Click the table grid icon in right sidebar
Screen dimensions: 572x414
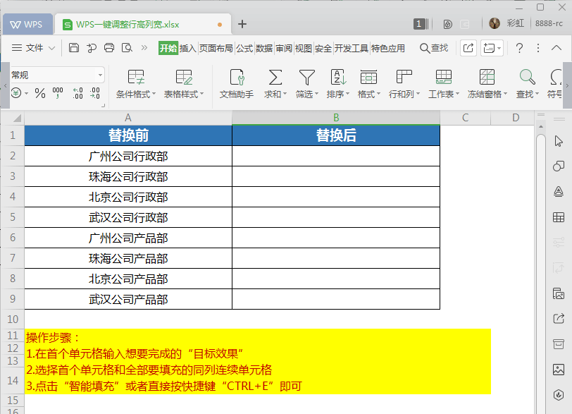559,217
